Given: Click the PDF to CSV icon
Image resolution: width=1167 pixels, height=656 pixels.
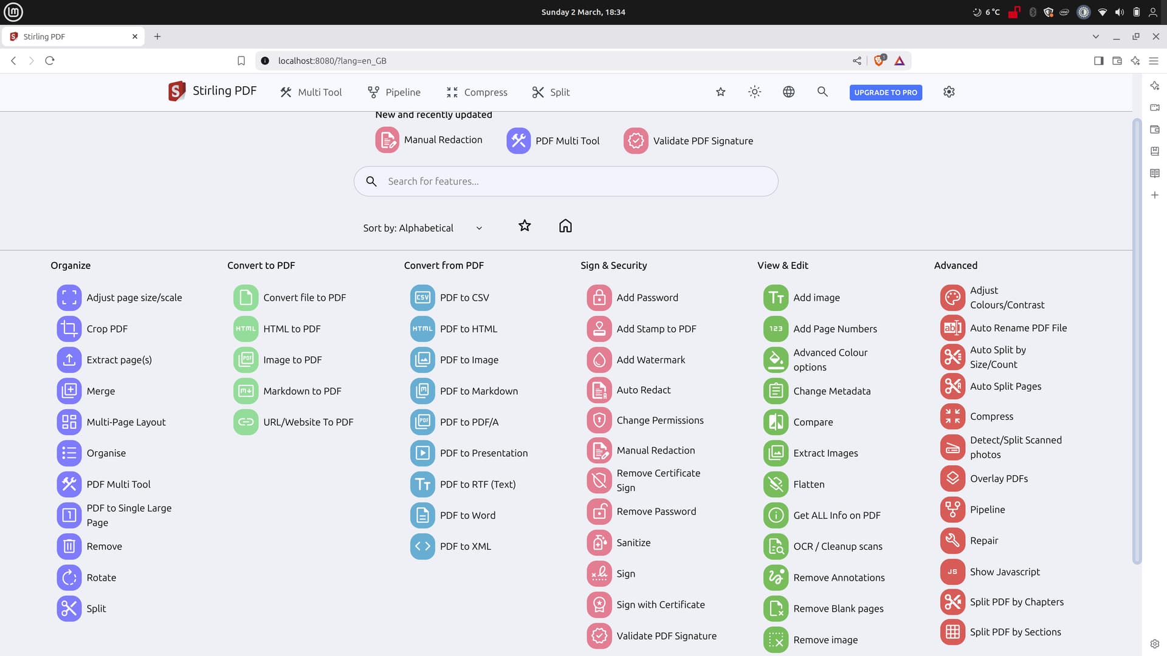Looking at the screenshot, I should tap(422, 298).
